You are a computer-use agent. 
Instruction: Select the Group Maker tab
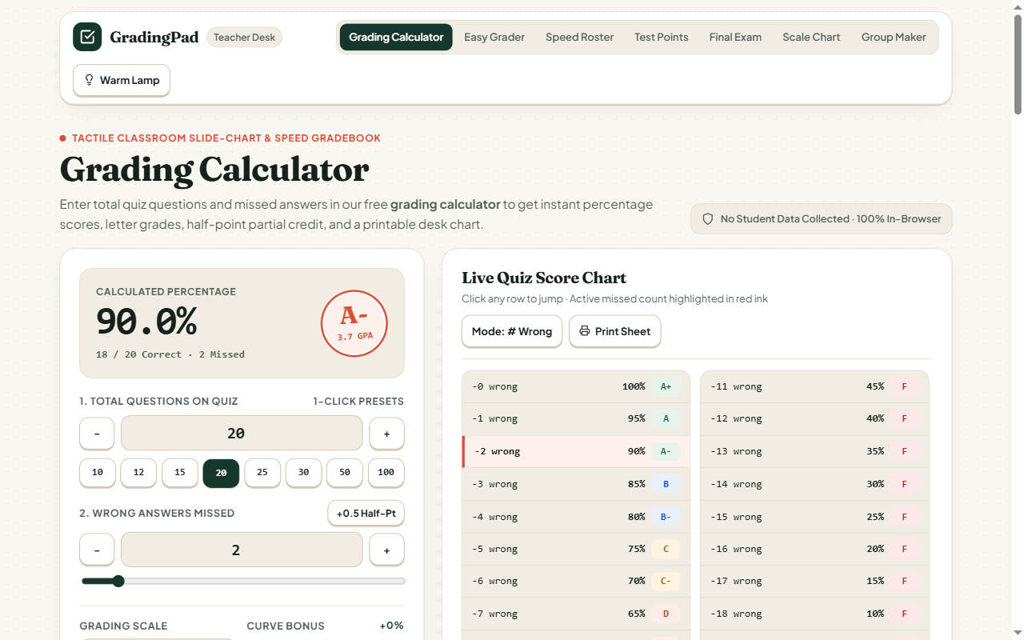pyautogui.click(x=894, y=37)
